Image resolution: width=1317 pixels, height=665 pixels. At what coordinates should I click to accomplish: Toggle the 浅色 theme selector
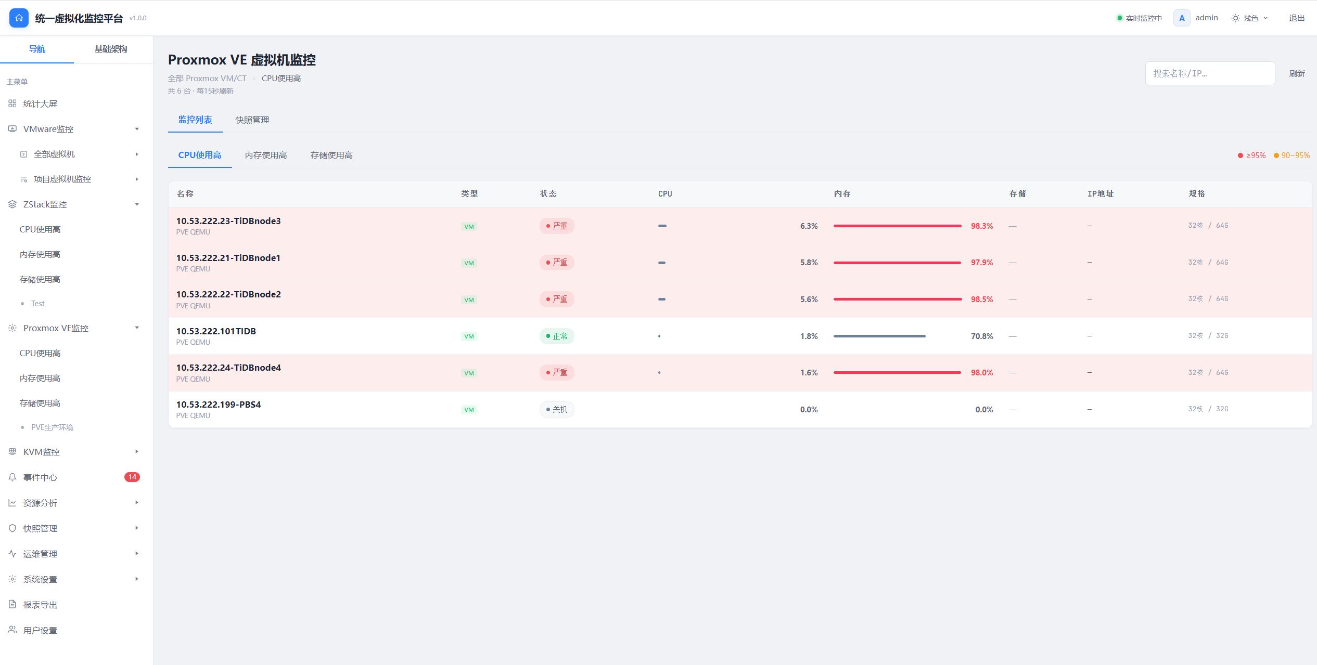pos(1250,18)
